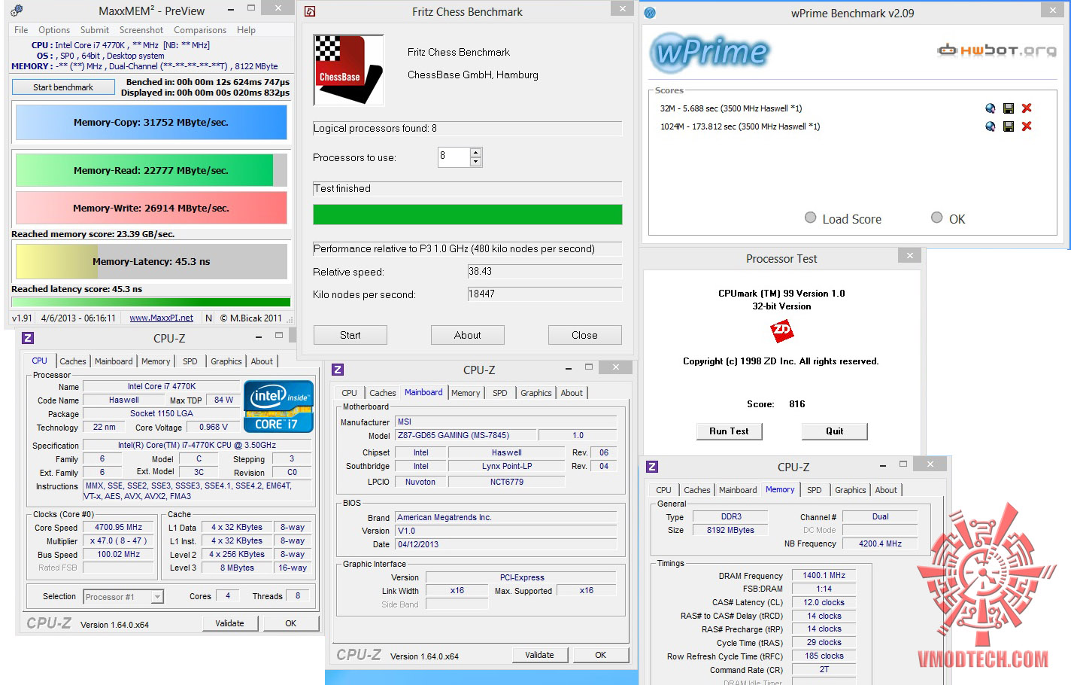
Task: Click the Memory-Copy 31752 MByte/sec bar
Action: (x=151, y=122)
